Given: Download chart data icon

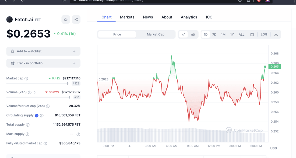Looking at the screenshot, I should (x=276, y=34).
